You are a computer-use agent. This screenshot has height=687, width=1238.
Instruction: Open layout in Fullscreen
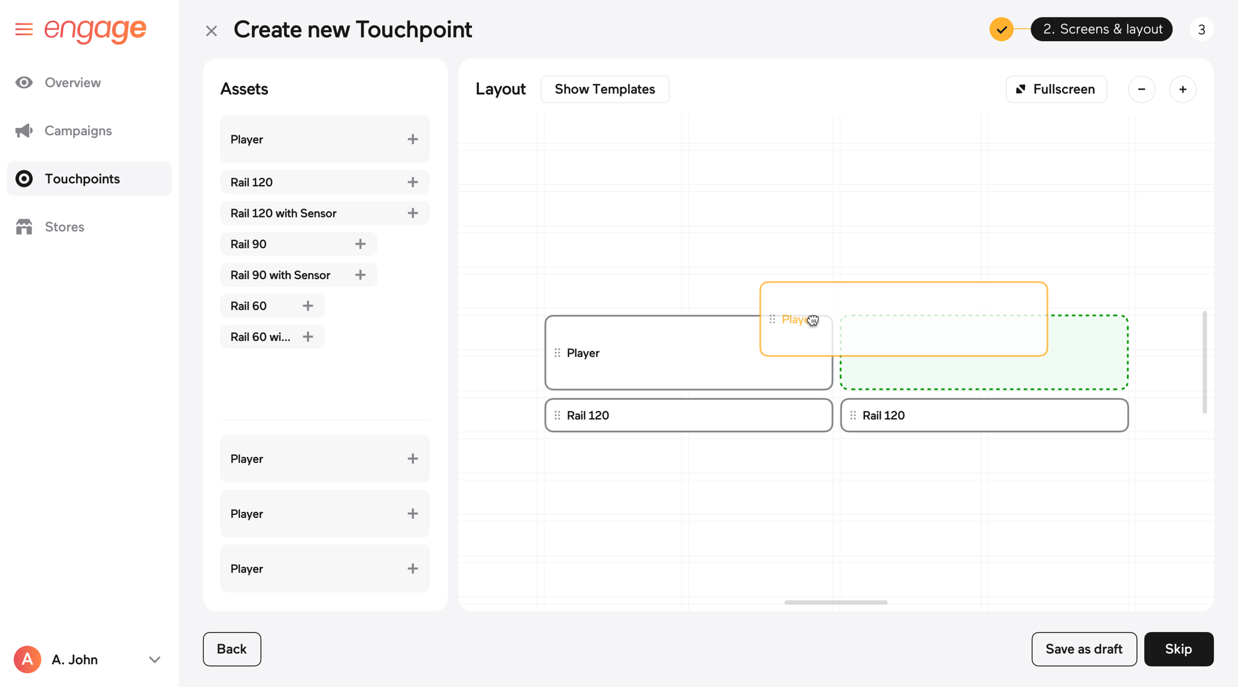pos(1056,89)
